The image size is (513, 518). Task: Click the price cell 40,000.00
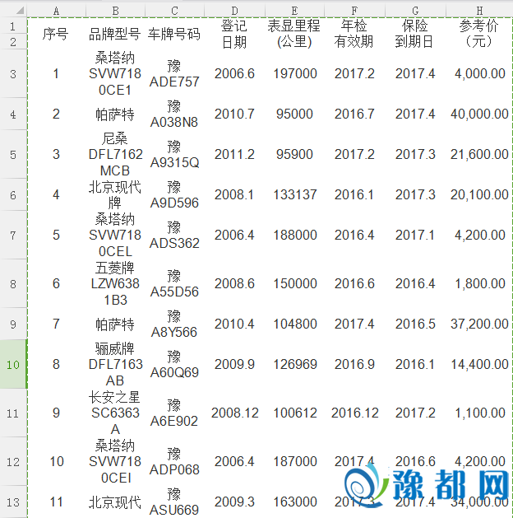480,114
